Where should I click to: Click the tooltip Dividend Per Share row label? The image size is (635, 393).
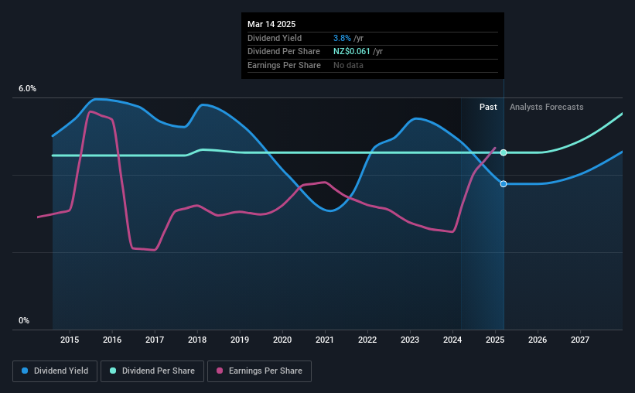click(284, 52)
